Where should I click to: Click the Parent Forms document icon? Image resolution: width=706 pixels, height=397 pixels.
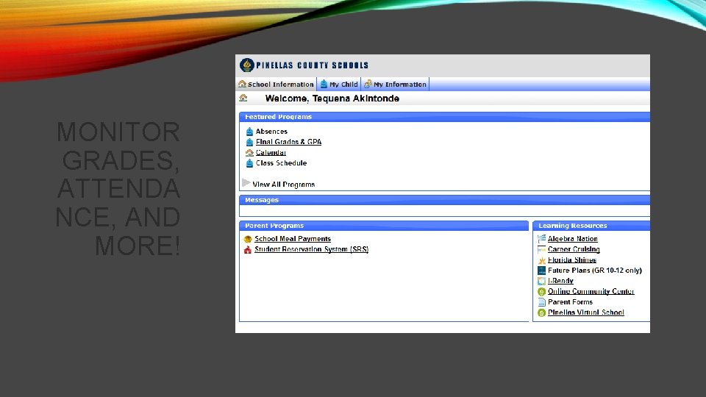(x=542, y=302)
